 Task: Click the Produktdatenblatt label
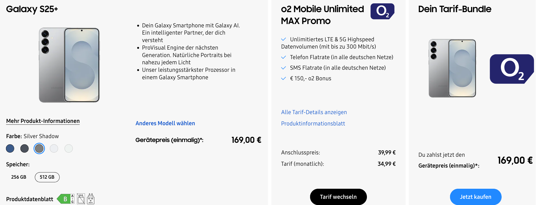pos(30,199)
